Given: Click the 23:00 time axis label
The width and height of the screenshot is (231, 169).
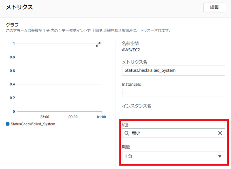Looking at the screenshot, I should [x=45, y=117].
